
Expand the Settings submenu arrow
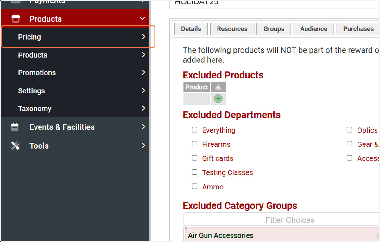pos(143,90)
